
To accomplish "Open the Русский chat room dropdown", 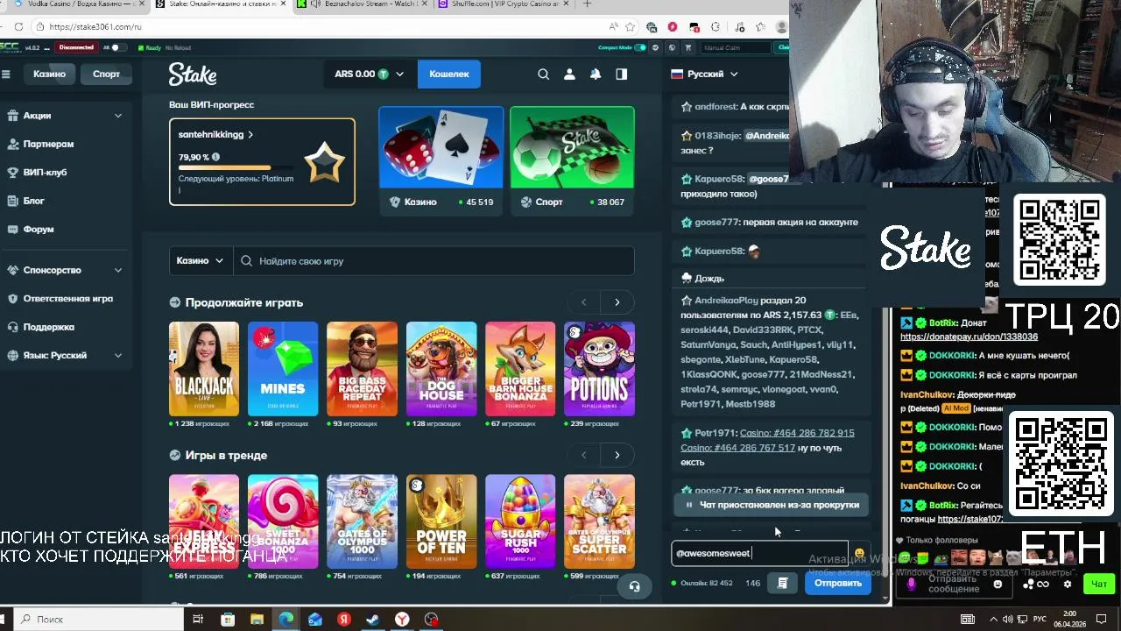I will 704,74.
